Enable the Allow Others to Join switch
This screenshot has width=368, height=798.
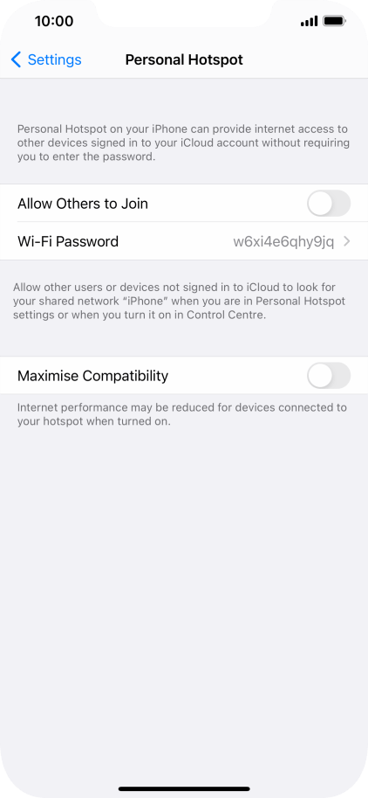click(x=329, y=204)
